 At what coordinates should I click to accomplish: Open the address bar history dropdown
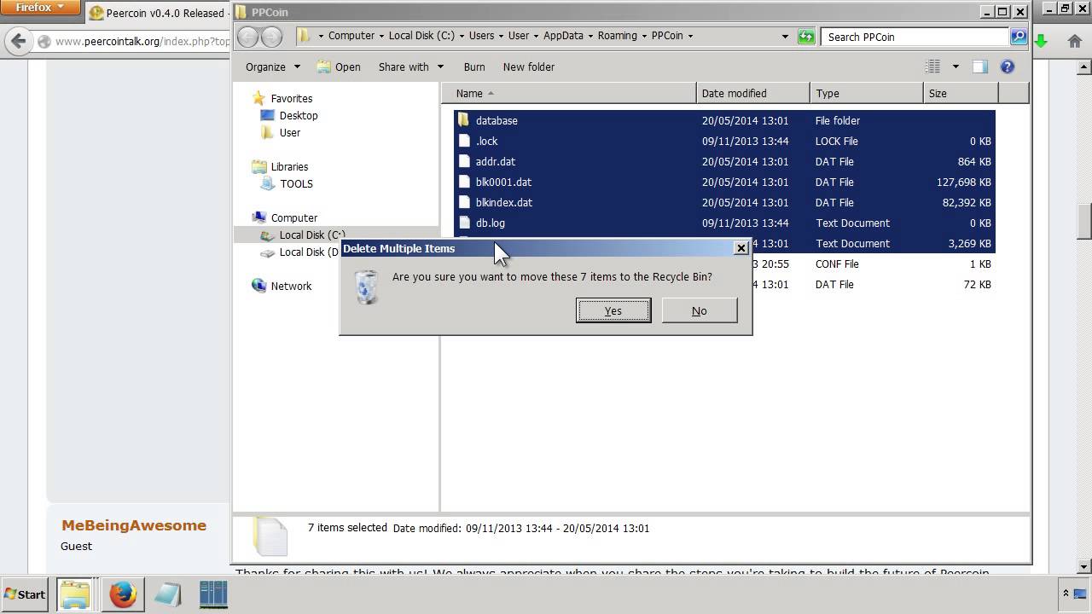click(785, 37)
